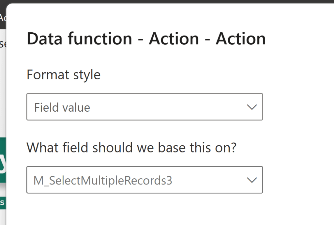Click the dark window bar above the dialog
Screen dimensions: 334x225
(x=163, y=2)
